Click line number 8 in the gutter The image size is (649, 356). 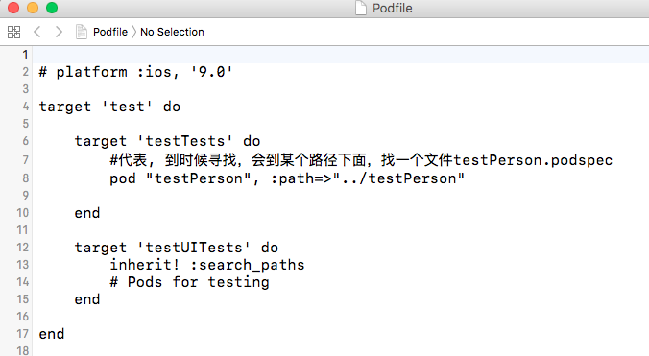tap(25, 178)
